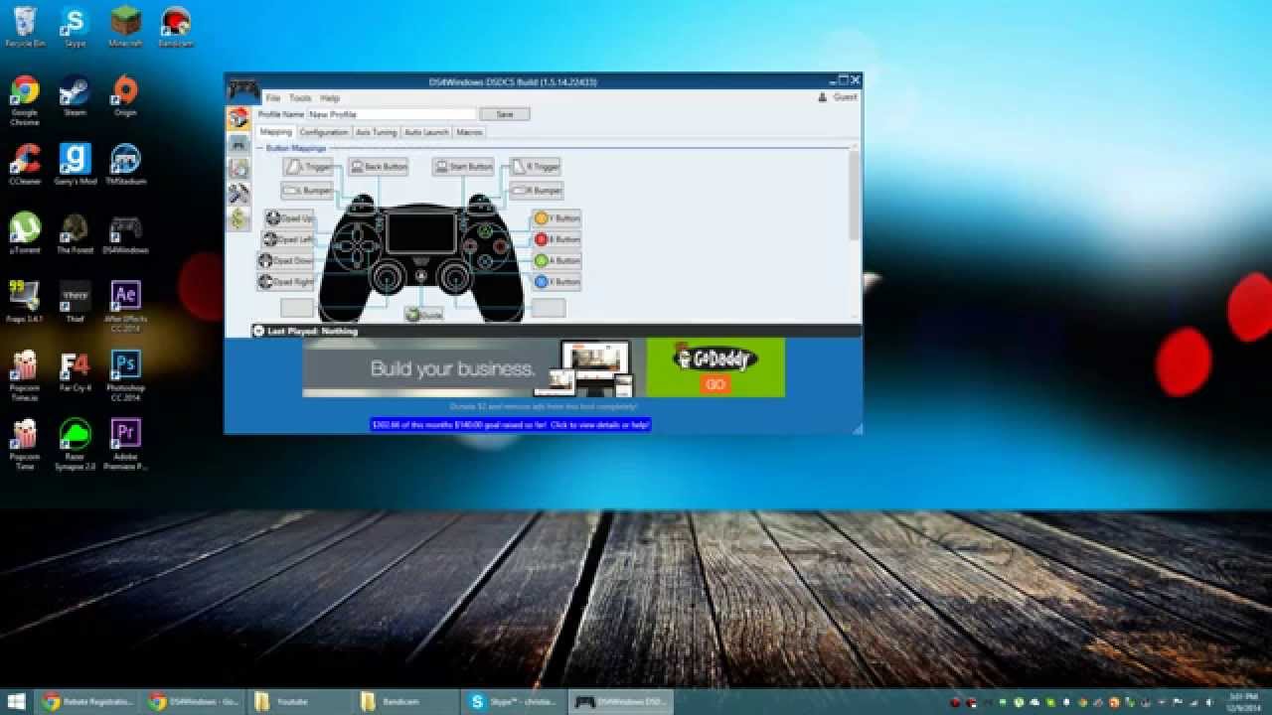Viewport: 1272px width, 715px height.
Task: Click the Dpad Up mapping button
Action: (289, 217)
